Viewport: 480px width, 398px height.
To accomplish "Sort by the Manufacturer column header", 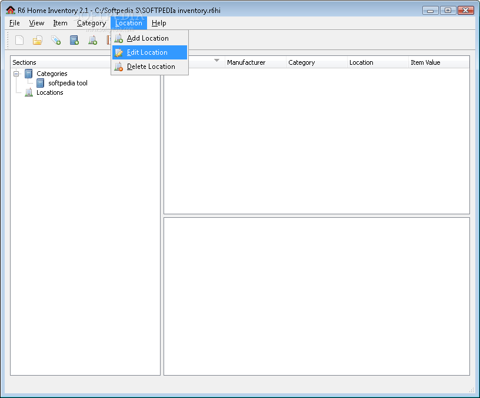I will [x=255, y=62].
